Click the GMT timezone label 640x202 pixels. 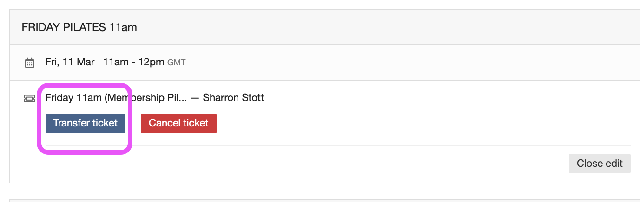(x=177, y=63)
